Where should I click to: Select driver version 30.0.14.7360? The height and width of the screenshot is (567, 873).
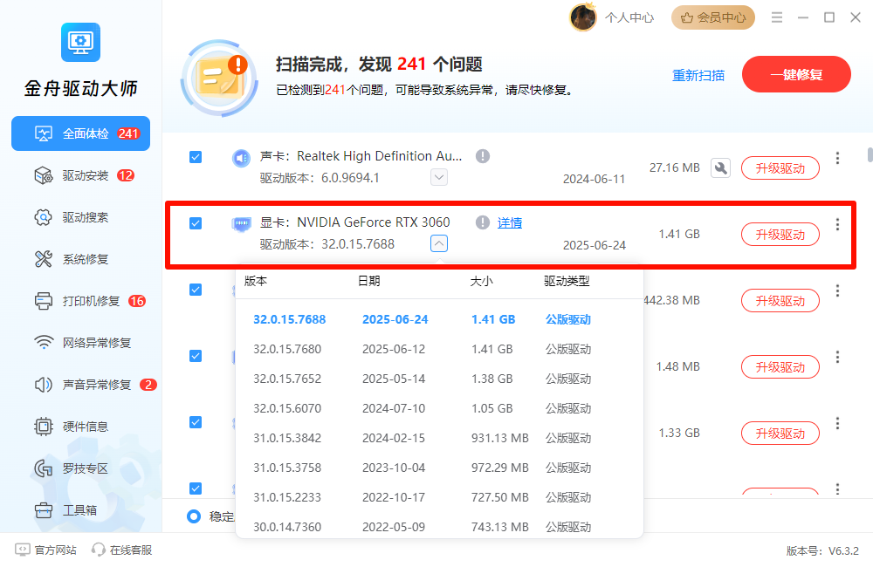coord(439,526)
